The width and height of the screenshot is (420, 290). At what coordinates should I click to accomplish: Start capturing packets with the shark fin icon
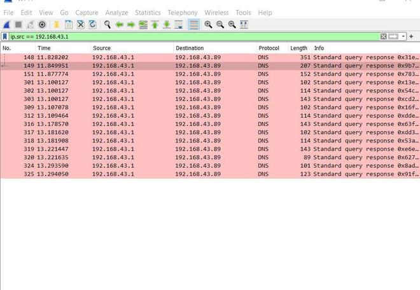pyautogui.click(x=7, y=25)
